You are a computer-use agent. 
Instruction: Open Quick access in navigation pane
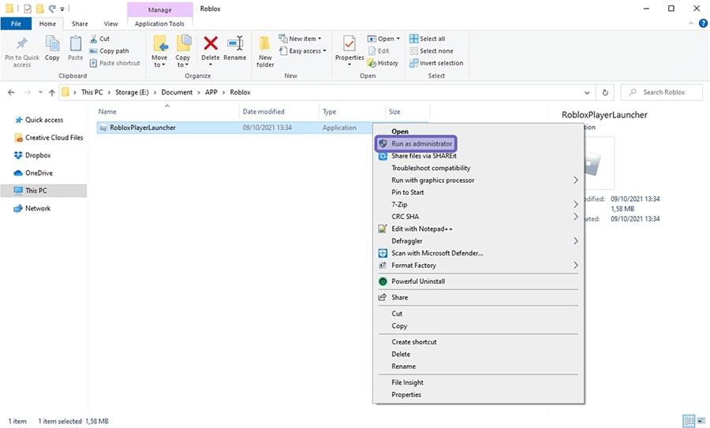click(x=39, y=120)
